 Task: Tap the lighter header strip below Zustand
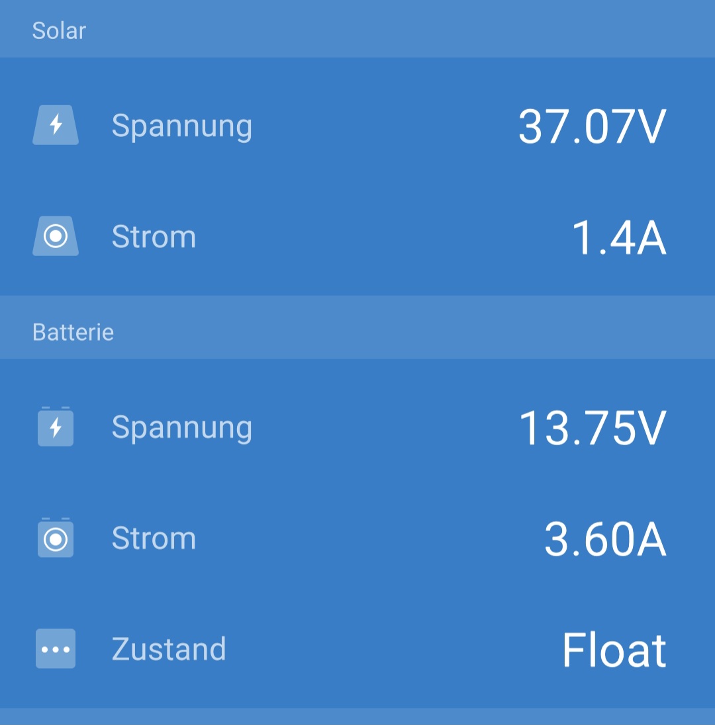pos(358,716)
